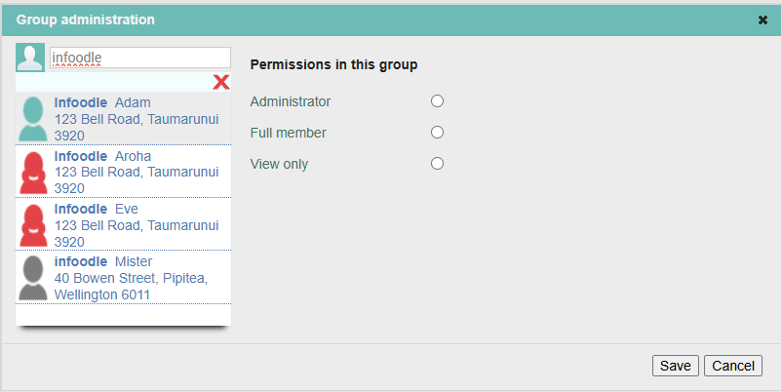This screenshot has height=392, width=782.
Task: Choose Infoodle Aroha from search results
Action: (x=123, y=172)
